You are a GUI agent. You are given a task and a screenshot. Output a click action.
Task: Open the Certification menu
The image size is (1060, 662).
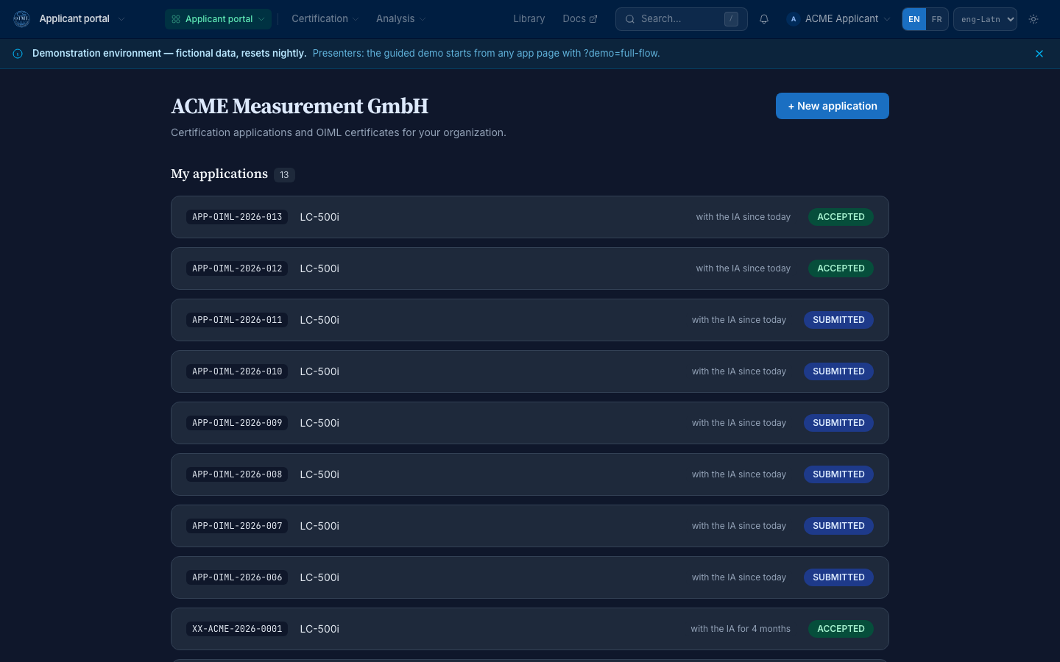(x=325, y=19)
